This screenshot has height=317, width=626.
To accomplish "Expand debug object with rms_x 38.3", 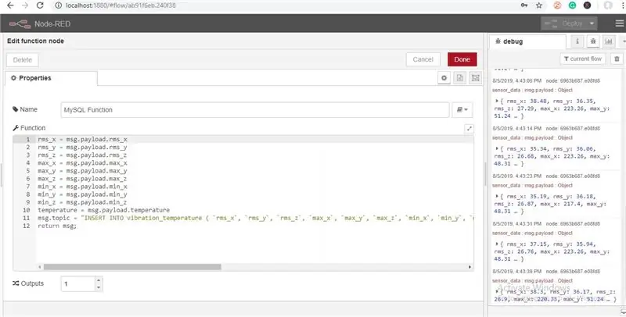I will [497, 291].
